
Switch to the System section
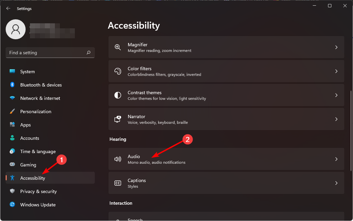coord(27,71)
